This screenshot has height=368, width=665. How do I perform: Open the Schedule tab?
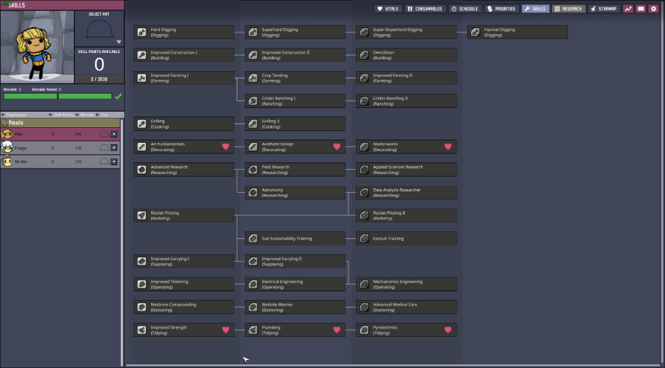pyautogui.click(x=465, y=9)
